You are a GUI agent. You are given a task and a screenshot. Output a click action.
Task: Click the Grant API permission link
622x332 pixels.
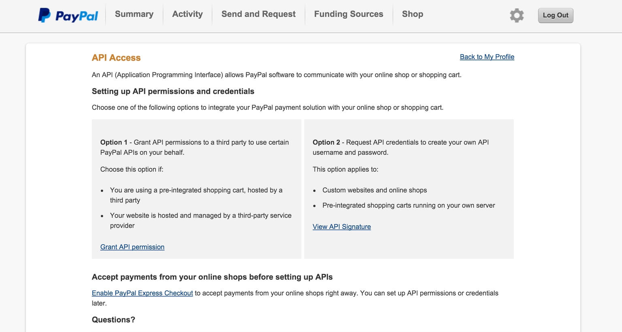coord(132,247)
